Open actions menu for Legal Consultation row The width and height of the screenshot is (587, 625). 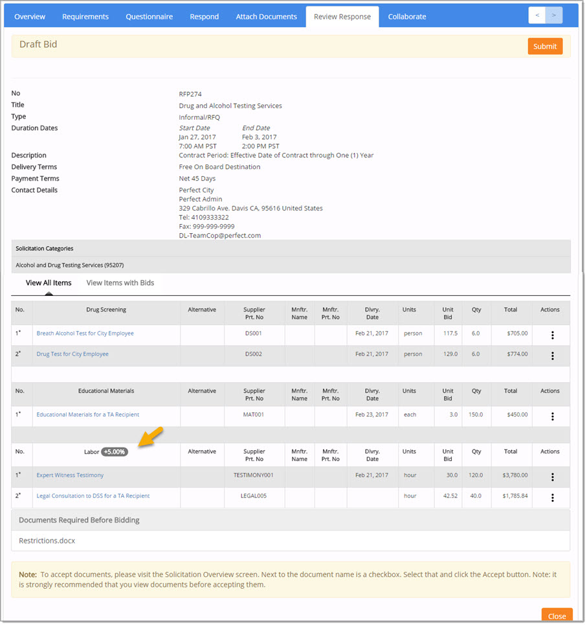(x=552, y=498)
